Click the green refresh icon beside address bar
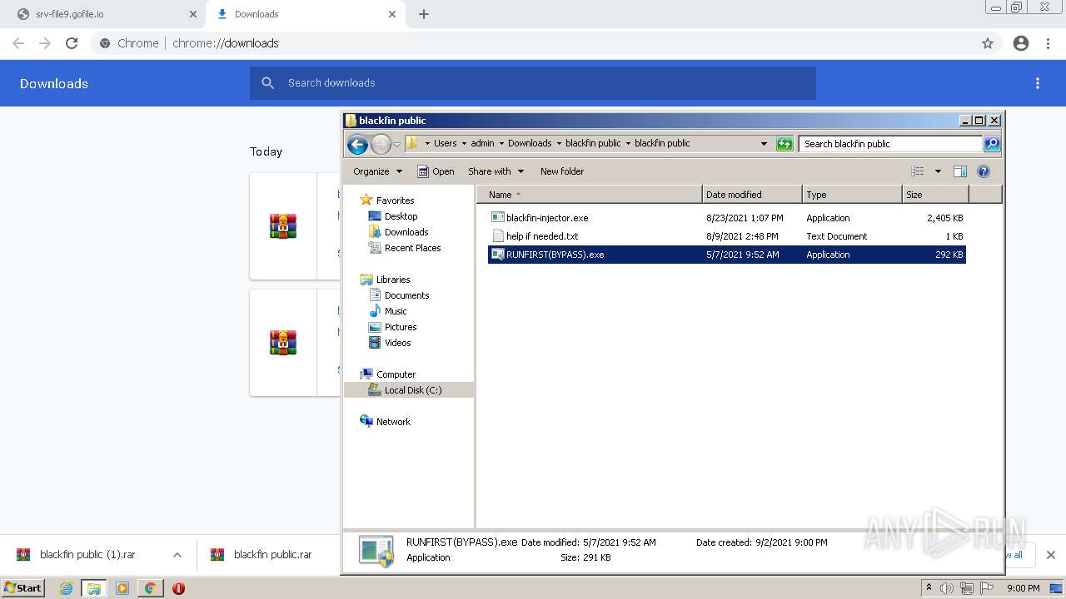This screenshot has height=599, width=1066. [785, 144]
